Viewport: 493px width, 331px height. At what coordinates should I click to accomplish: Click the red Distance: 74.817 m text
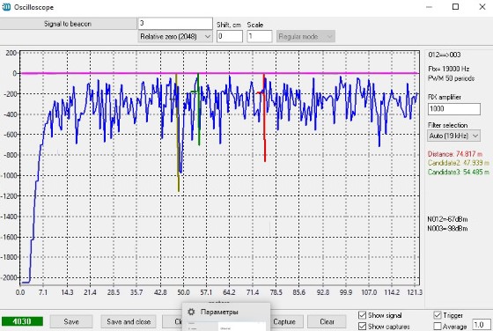point(454,154)
